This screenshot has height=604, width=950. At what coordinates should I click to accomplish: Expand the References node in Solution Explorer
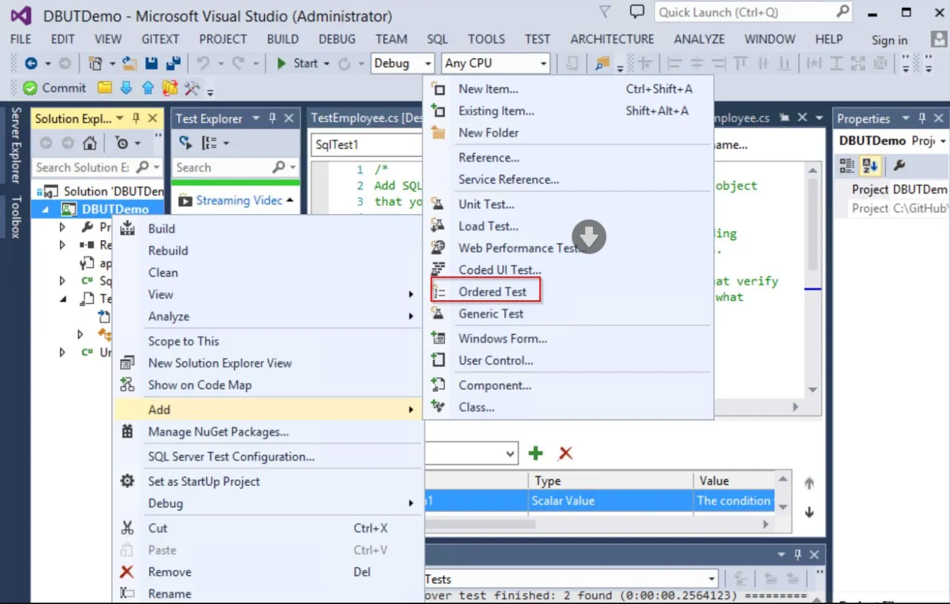point(62,245)
